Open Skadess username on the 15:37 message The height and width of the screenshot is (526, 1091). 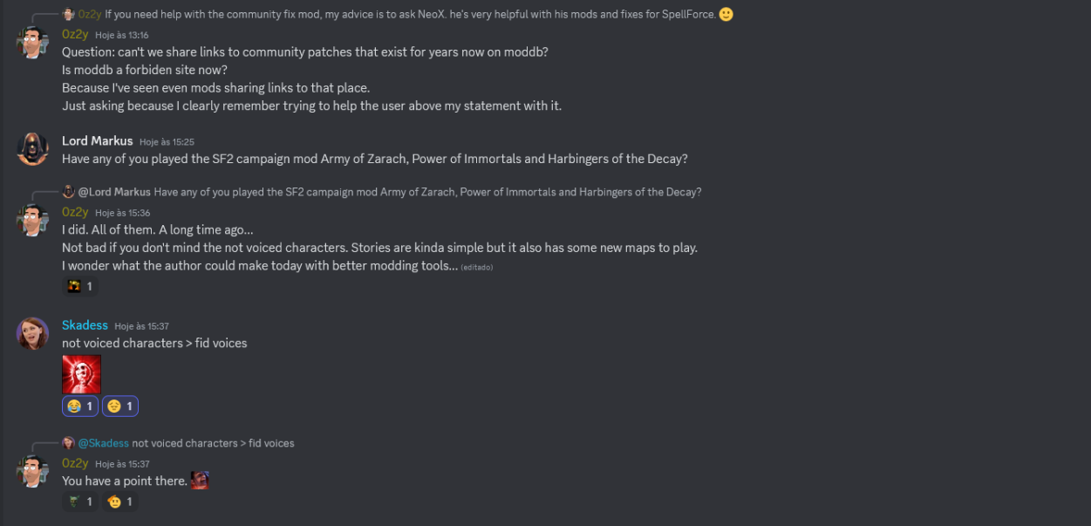(85, 325)
